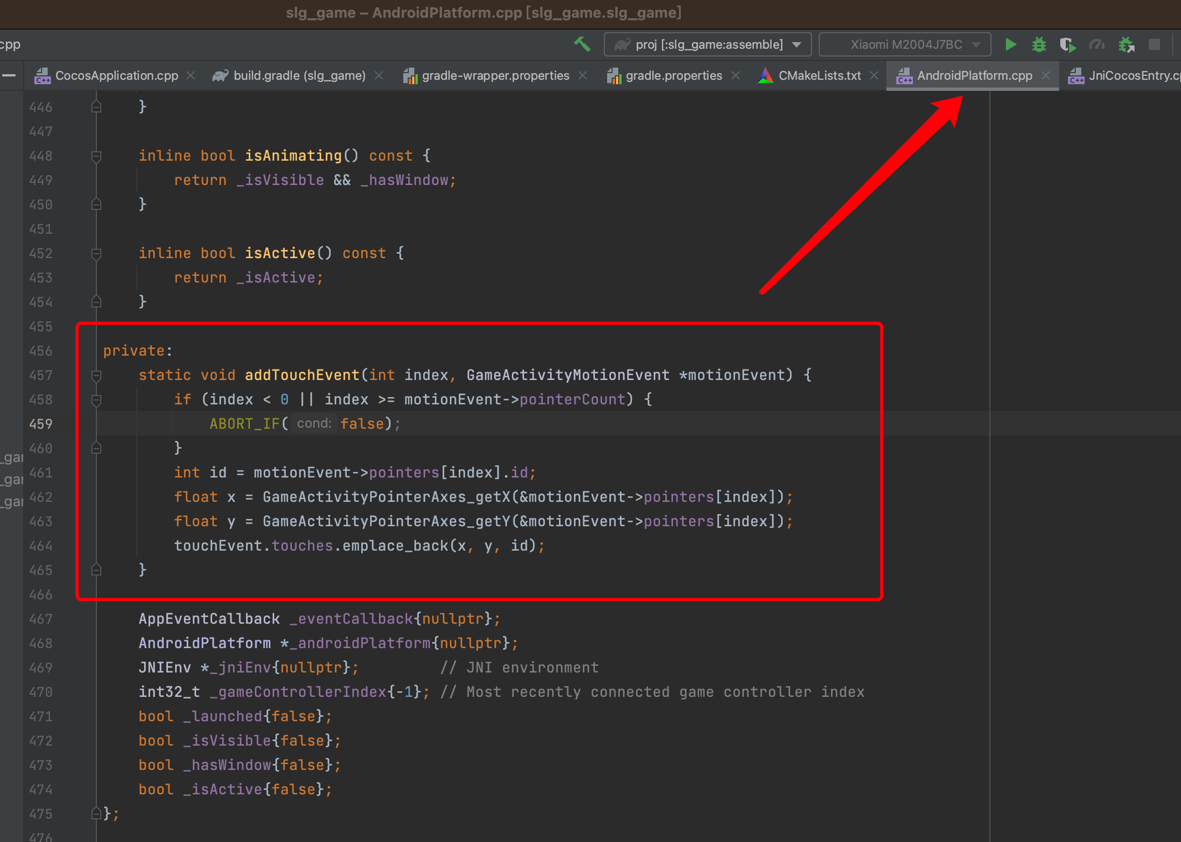The image size is (1181, 842).
Task: Collapse the isAnimating function fold marker
Action: click(x=96, y=156)
